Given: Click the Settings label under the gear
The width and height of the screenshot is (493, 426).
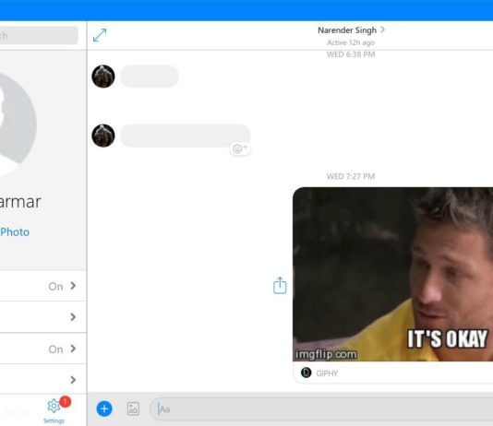Looking at the screenshot, I should (x=54, y=420).
